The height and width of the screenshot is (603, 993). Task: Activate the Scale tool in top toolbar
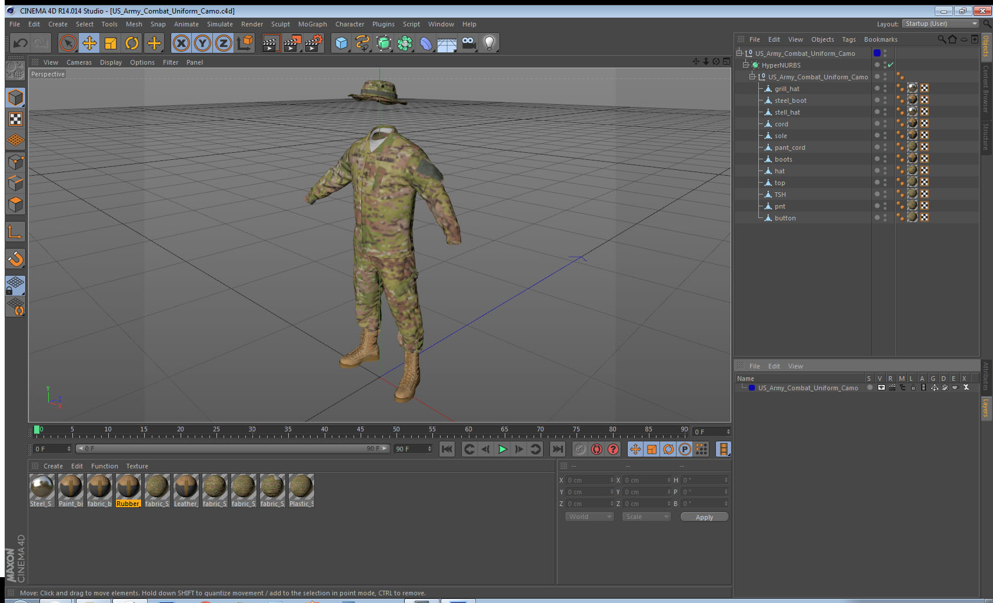[x=111, y=43]
